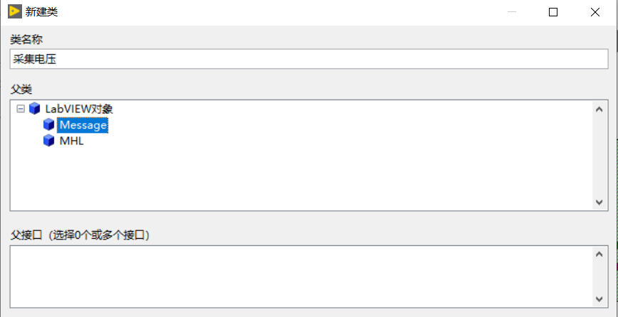Click the LabVIEW logo in the title bar
Image resolution: width=618 pixels, height=317 pixels.
[14, 12]
